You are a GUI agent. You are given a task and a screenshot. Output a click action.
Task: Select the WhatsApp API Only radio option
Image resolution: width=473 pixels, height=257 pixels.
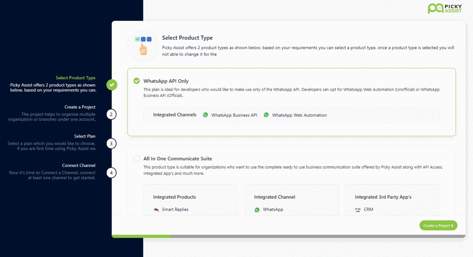tap(136, 81)
